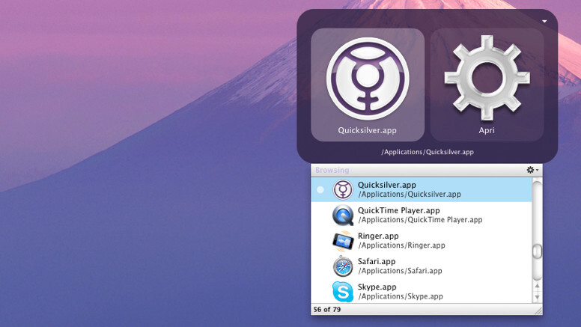Click the Browsing header label
Screen dimensions: 581x327
tap(332, 170)
